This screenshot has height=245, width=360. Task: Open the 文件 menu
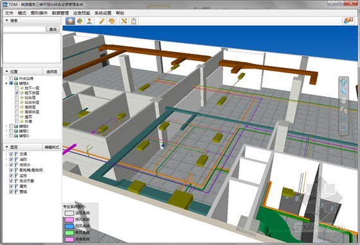point(9,13)
